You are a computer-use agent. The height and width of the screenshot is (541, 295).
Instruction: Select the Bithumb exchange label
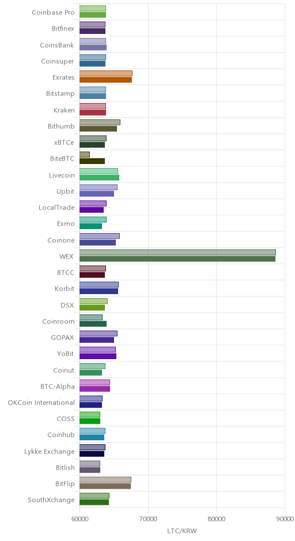(x=61, y=126)
